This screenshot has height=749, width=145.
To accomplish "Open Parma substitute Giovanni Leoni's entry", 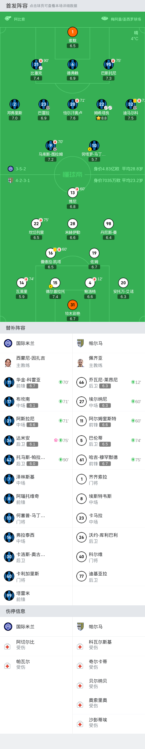I will click(x=109, y=382).
